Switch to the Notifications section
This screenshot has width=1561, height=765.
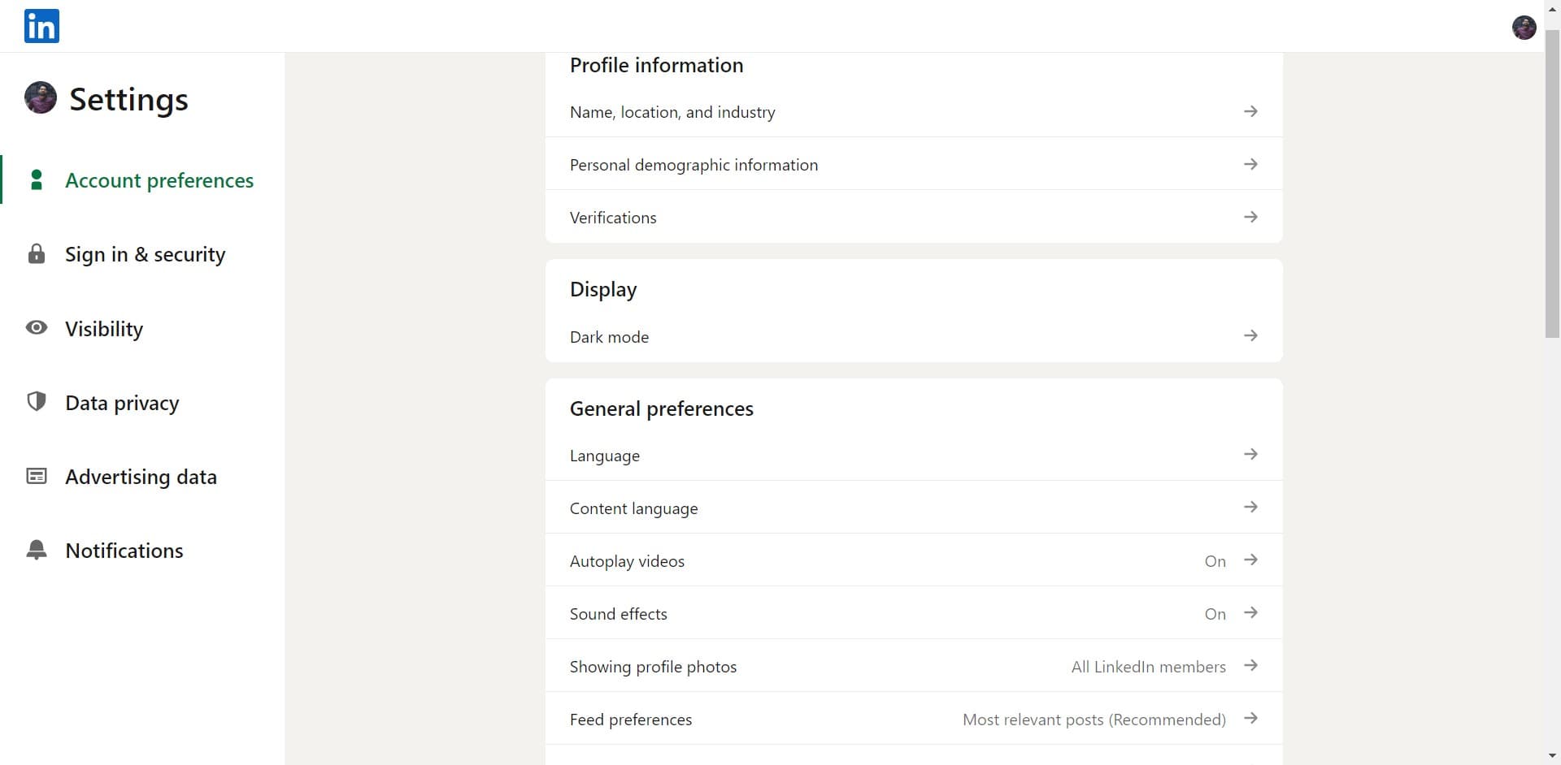pos(124,550)
